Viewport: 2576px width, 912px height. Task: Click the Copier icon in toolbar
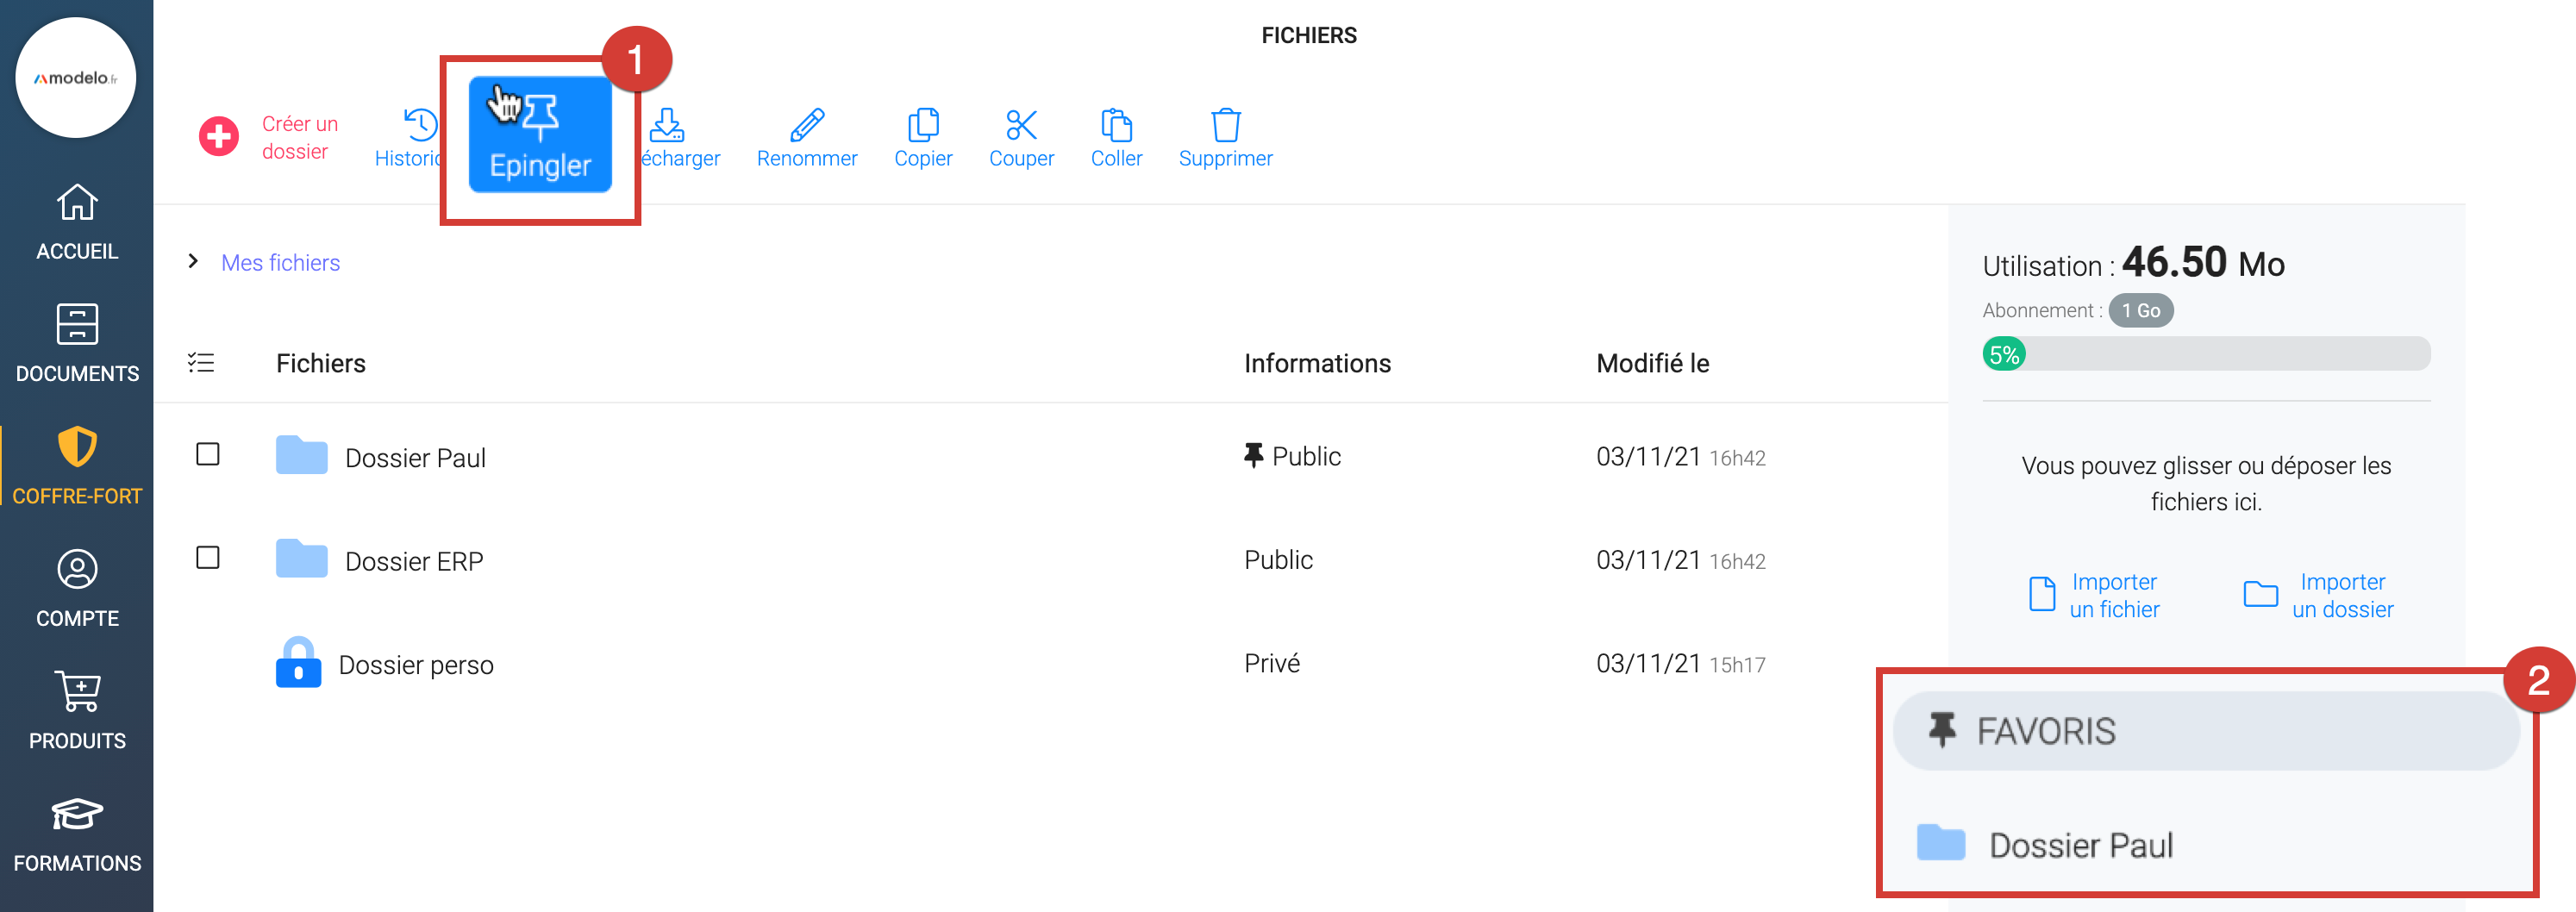coord(922,125)
